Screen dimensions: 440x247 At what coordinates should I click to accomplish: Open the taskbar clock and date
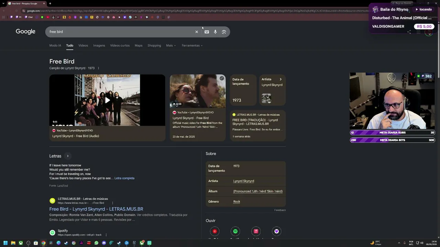(x=432, y=243)
